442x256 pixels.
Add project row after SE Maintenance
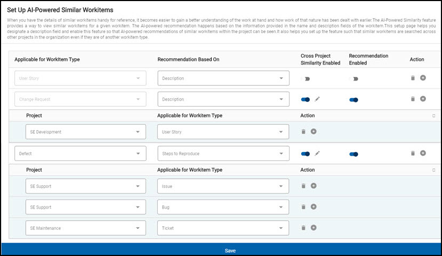(314, 228)
